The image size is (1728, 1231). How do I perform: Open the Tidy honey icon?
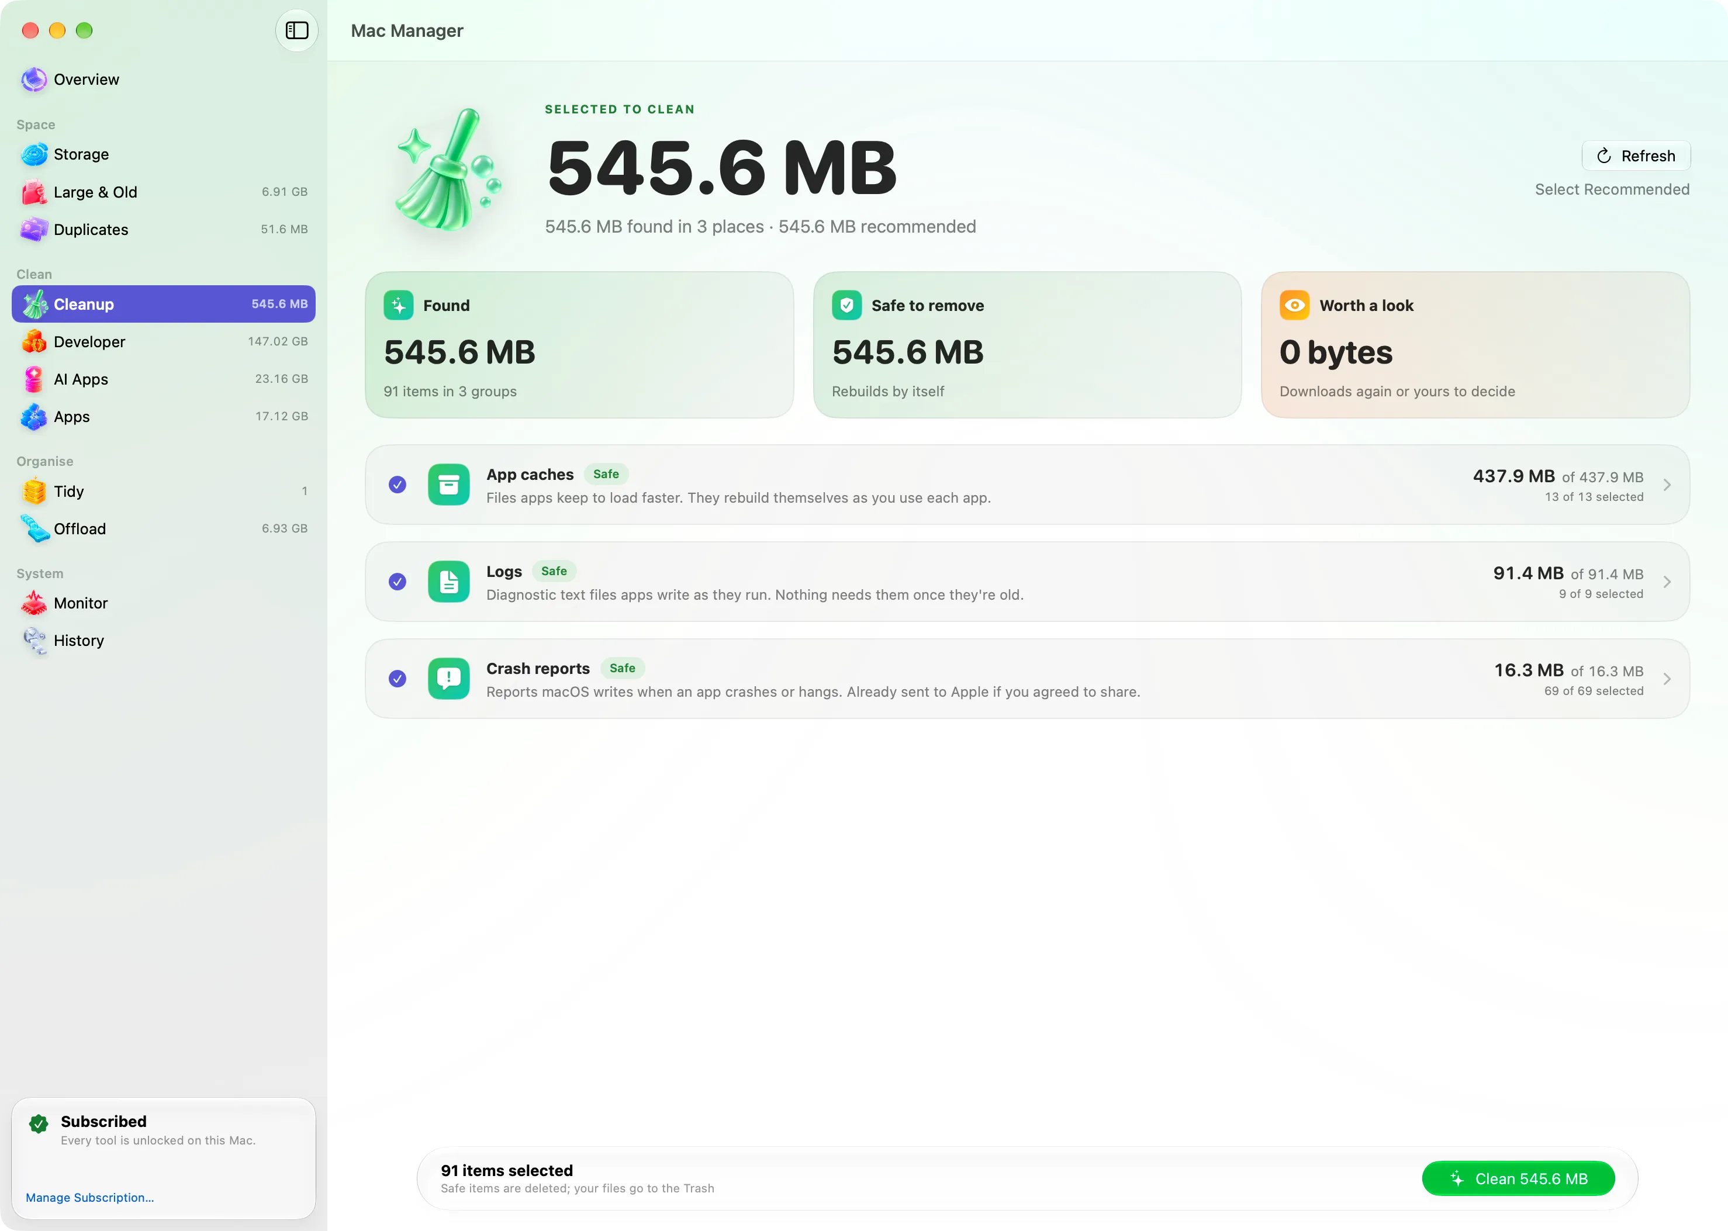coord(34,492)
